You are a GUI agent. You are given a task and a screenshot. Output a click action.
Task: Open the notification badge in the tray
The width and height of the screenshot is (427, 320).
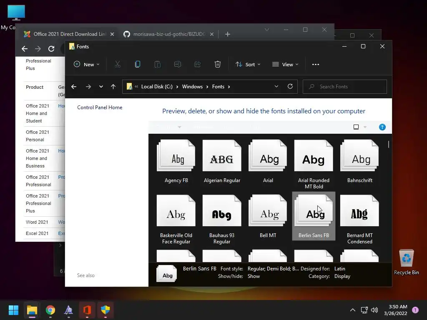[x=415, y=310]
